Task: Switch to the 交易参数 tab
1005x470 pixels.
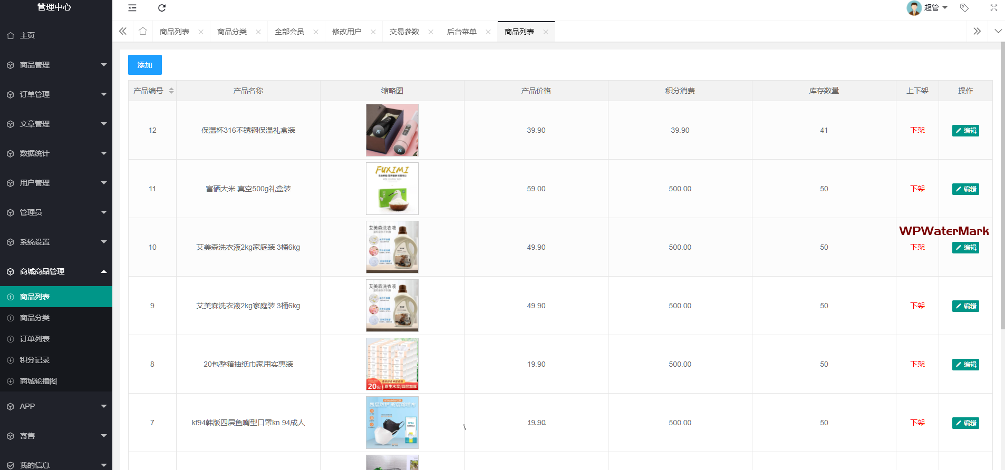Action: [x=404, y=32]
